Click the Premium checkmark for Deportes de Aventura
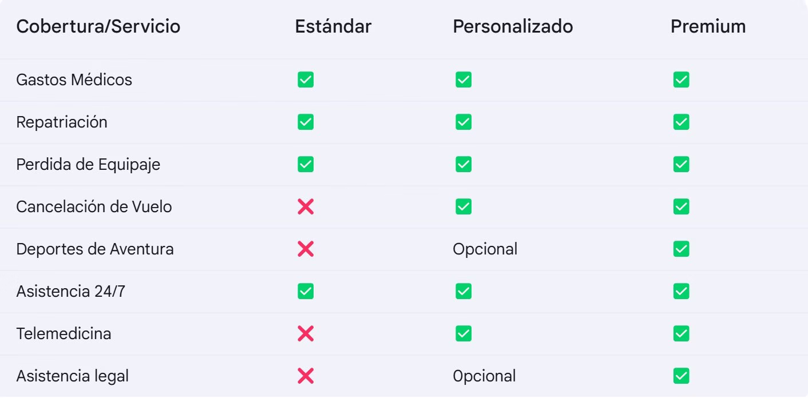This screenshot has width=808, height=398. coord(681,249)
